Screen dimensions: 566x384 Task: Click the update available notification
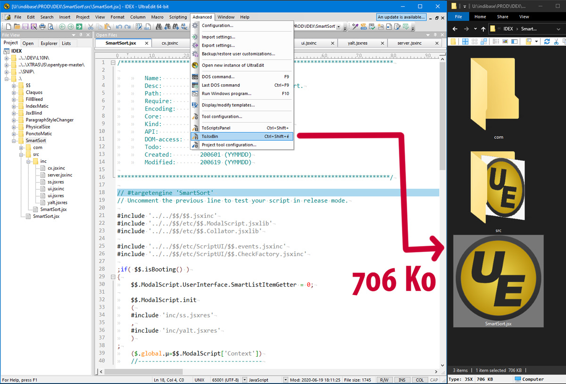point(401,16)
